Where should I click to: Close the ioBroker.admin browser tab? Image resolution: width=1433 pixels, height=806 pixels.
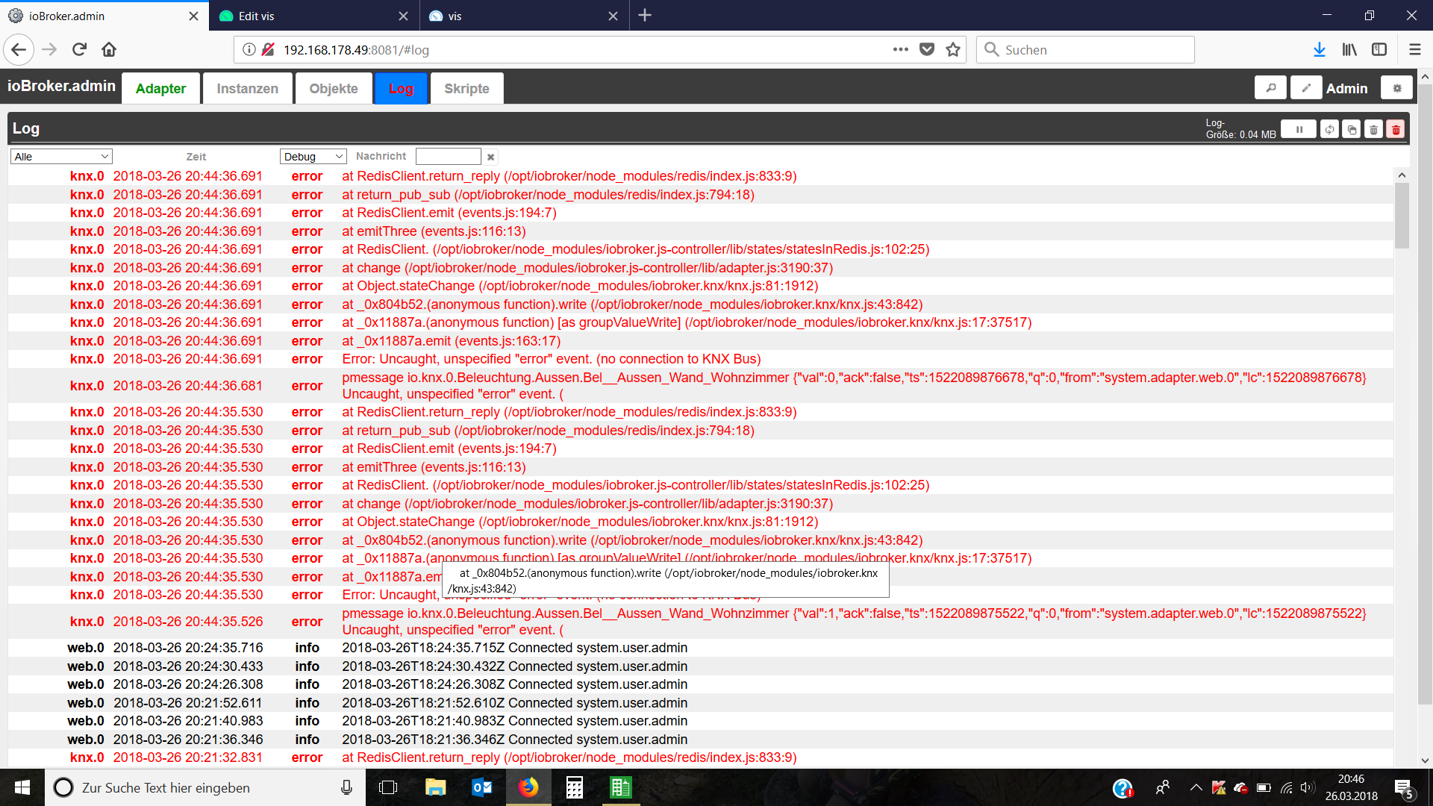coord(193,16)
